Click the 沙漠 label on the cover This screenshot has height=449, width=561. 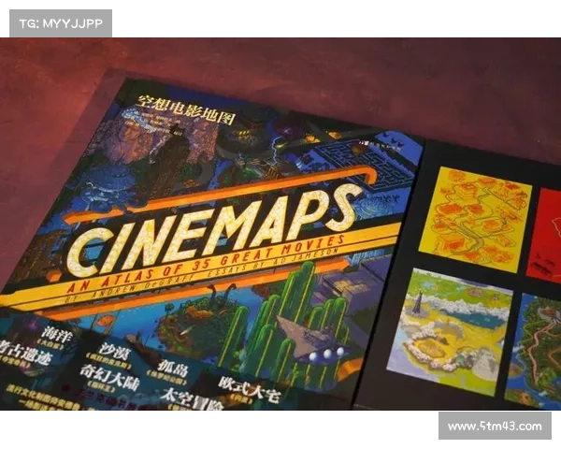[x=114, y=351]
